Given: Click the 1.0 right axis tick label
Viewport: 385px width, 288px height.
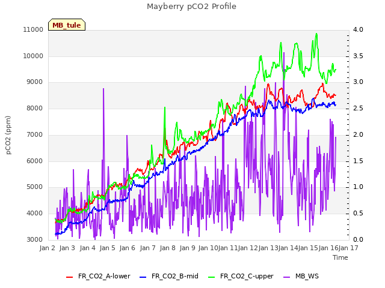Looking at the screenshot, I should (x=358, y=187).
